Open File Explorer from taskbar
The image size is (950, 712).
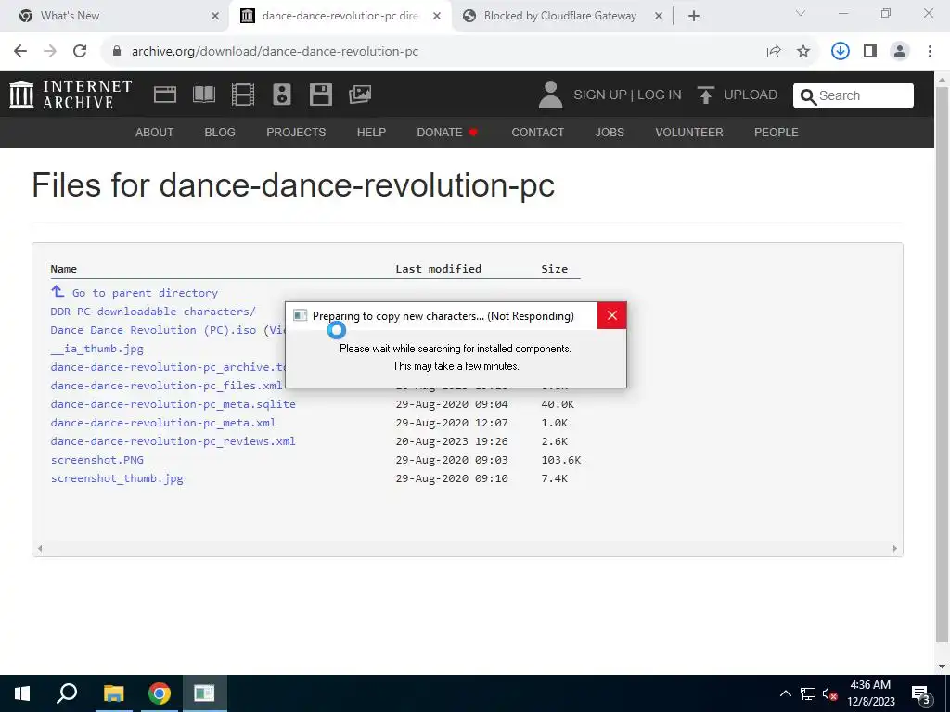pos(113,693)
